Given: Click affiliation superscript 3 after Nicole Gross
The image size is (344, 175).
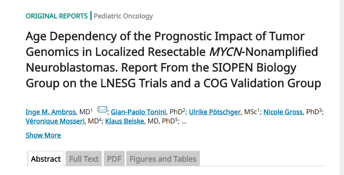Looking at the screenshot, I should 321,110.
